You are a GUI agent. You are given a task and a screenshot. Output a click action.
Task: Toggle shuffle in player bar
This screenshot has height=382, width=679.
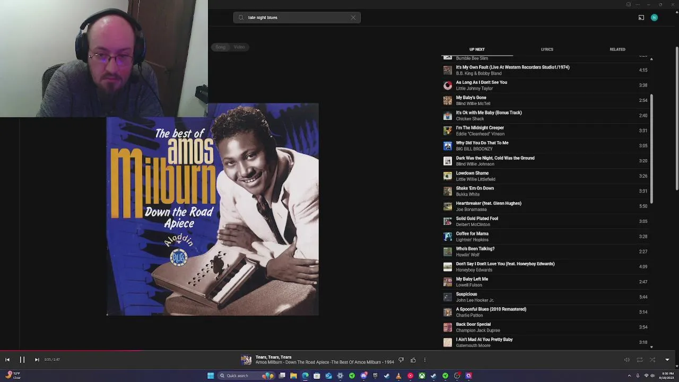coord(652,360)
